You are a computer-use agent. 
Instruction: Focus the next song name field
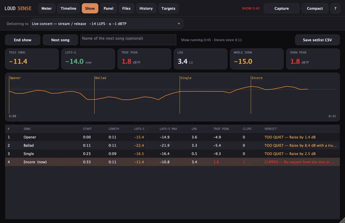128,40
